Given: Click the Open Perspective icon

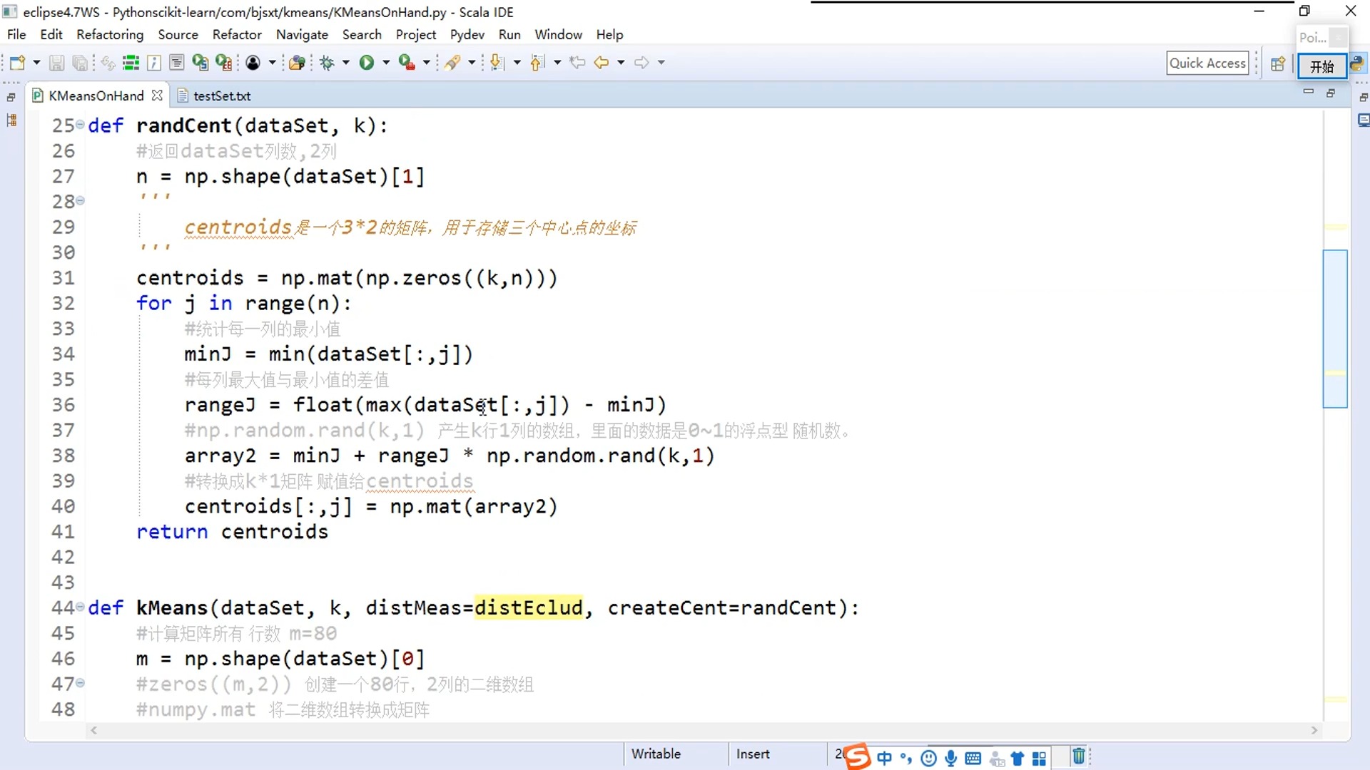Looking at the screenshot, I should pos(1278,63).
